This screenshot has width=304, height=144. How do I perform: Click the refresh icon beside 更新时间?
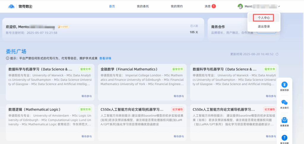277,54
